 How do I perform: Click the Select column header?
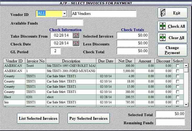pyautogui.click(x=178, y=61)
